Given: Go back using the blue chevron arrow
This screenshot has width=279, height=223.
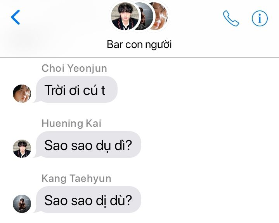Looking at the screenshot, I should pyautogui.click(x=15, y=17).
